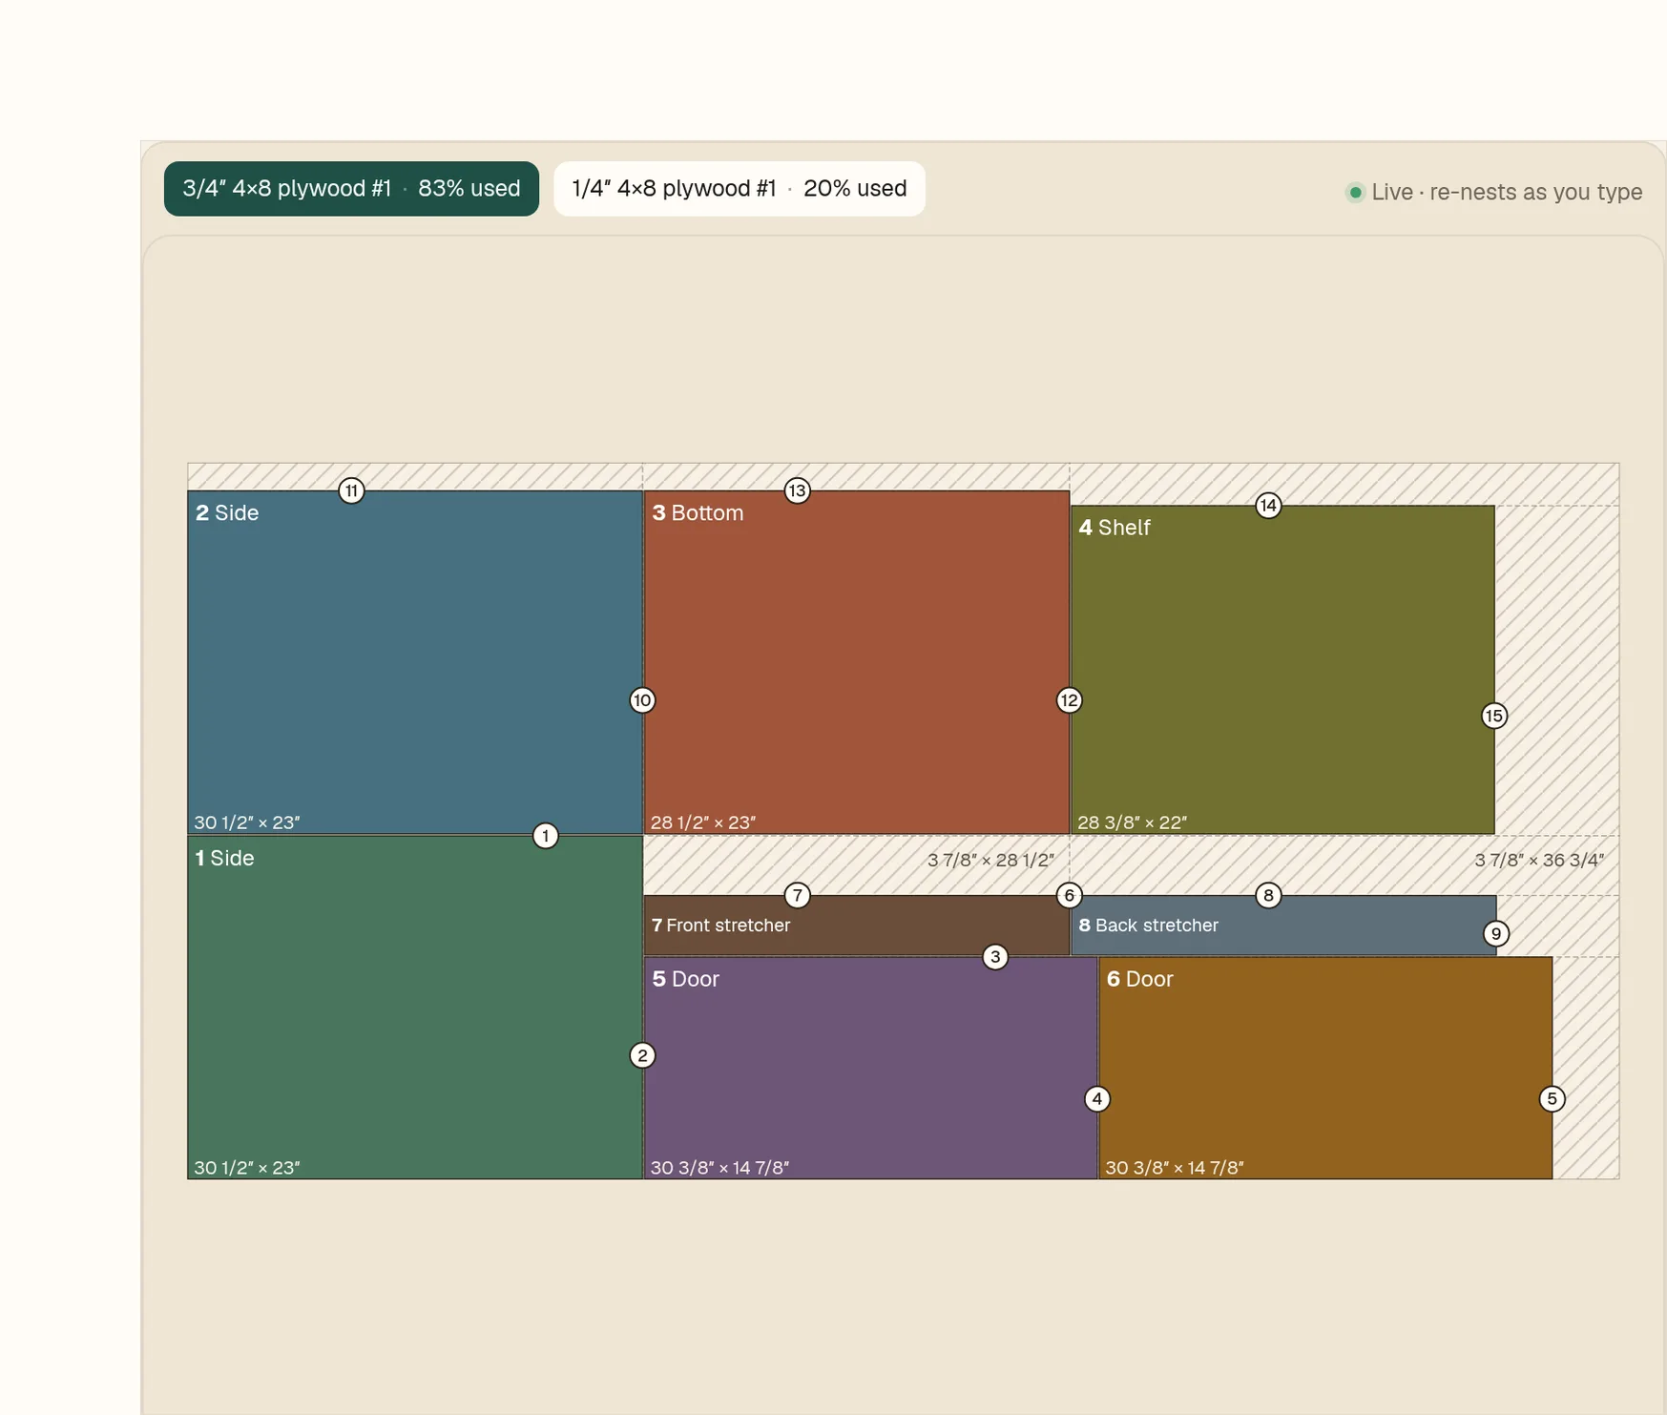The width and height of the screenshot is (1667, 1415).
Task: Click cut marker number 14
Action: (x=1268, y=505)
